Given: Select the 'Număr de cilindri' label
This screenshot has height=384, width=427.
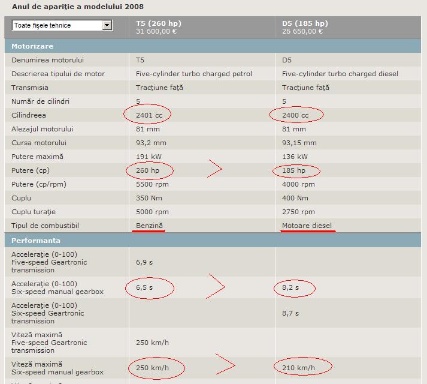Looking at the screenshot, I should pos(40,101).
